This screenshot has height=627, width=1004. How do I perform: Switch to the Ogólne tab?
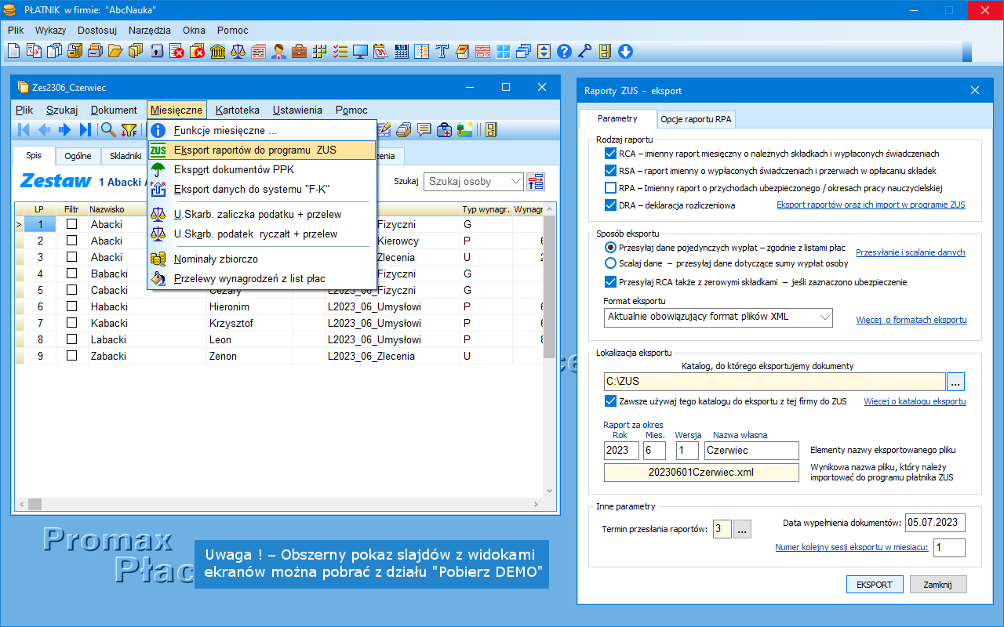[x=78, y=156]
